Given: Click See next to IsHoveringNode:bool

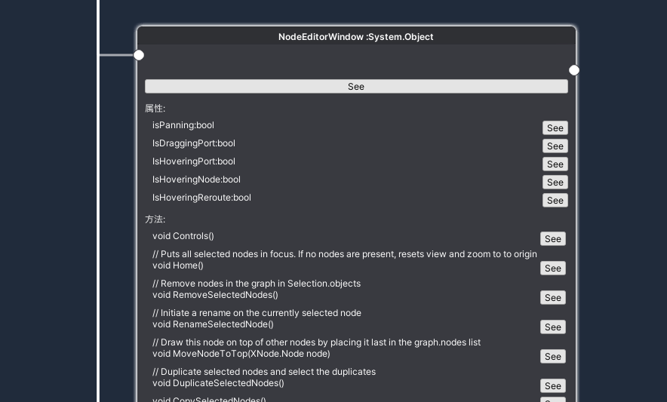Looking at the screenshot, I should pyautogui.click(x=555, y=182).
